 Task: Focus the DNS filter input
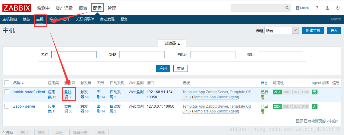point(142,55)
